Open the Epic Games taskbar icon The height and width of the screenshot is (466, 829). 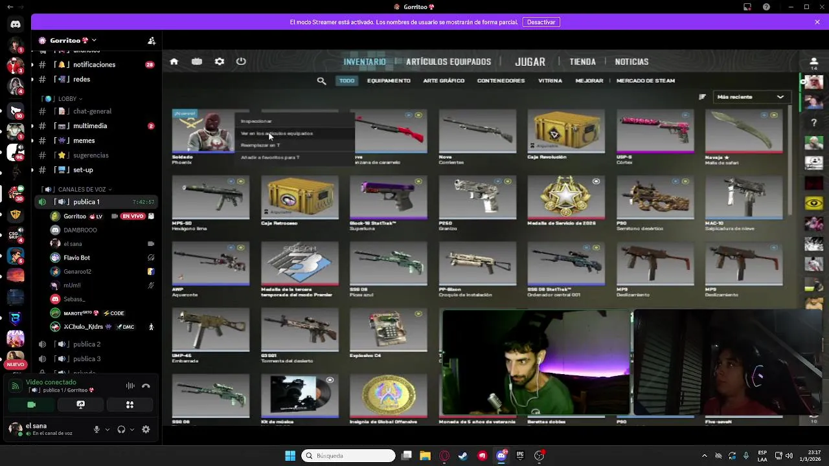pyautogui.click(x=520, y=456)
